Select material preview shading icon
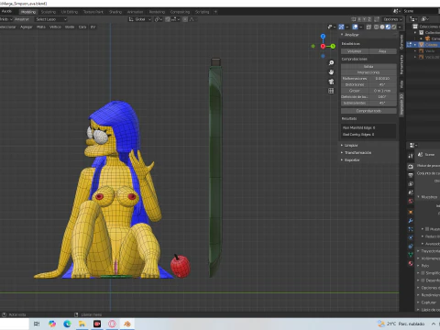Screen dimensions: 440x330 (388, 27)
